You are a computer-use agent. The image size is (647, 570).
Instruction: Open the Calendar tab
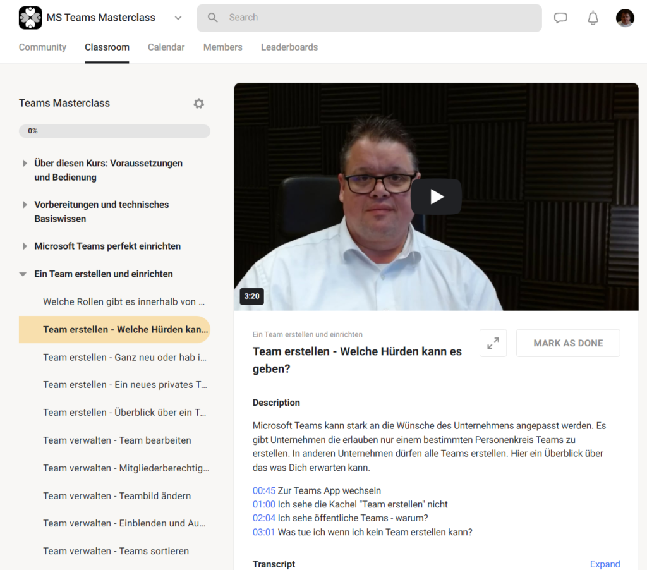pos(166,47)
